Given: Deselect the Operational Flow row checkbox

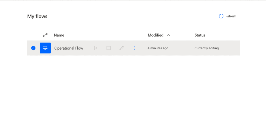Looking at the screenshot, I should coord(33,48).
